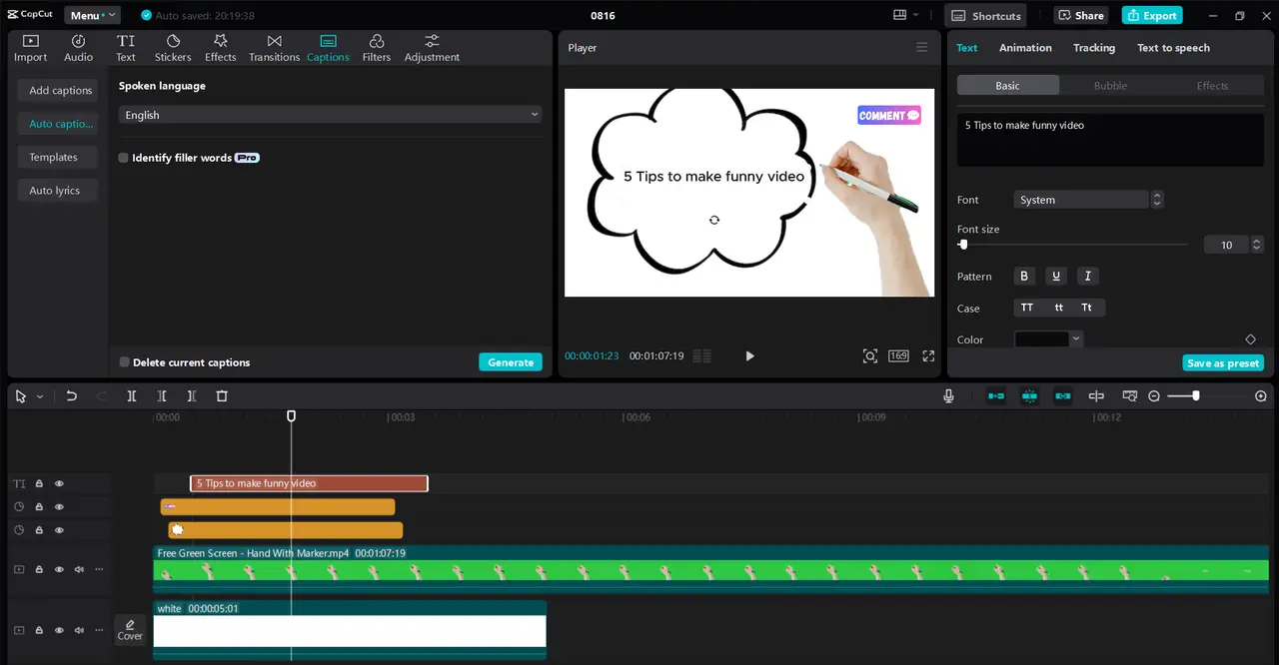Open the Font dropdown showing System
The width and height of the screenshot is (1279, 665).
(1081, 199)
